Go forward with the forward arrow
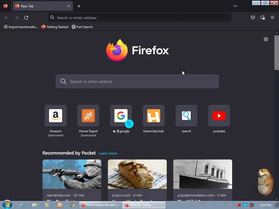The height and width of the screenshot is (209, 279). pyautogui.click(x=16, y=18)
